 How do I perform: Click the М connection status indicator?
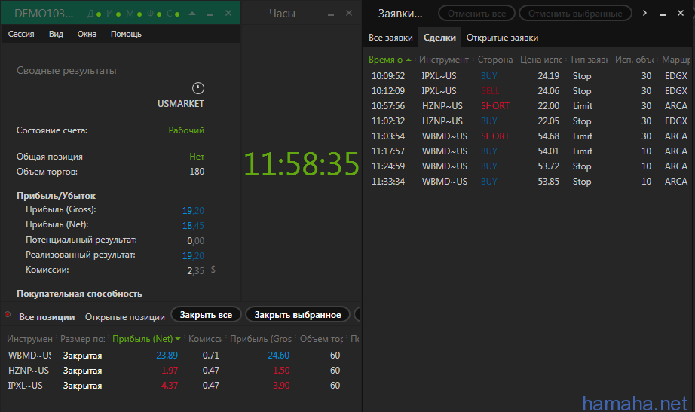point(134,14)
